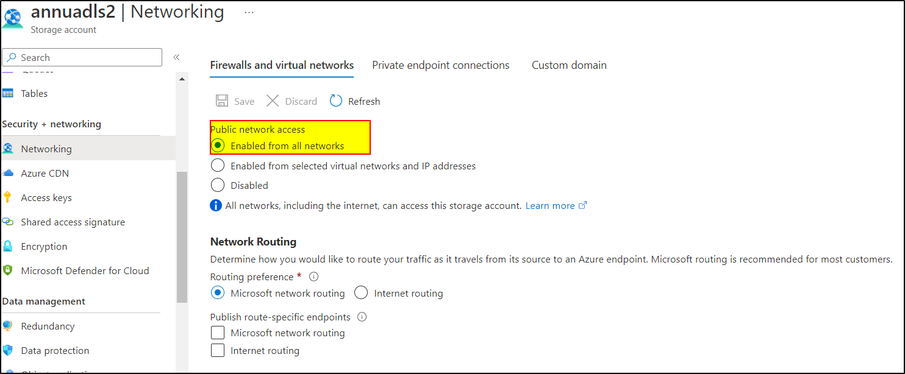Viewport: 905px width, 374px height.
Task: Open the Custom domain tab
Action: coord(568,65)
